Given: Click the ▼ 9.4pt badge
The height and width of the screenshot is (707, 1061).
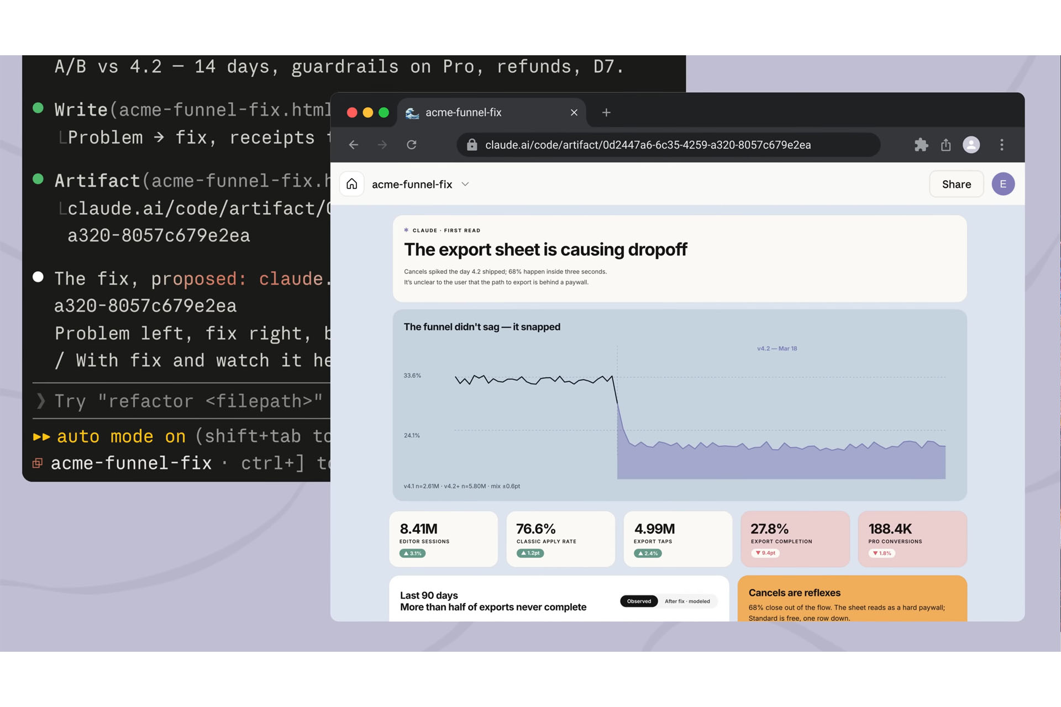Looking at the screenshot, I should coord(765,553).
